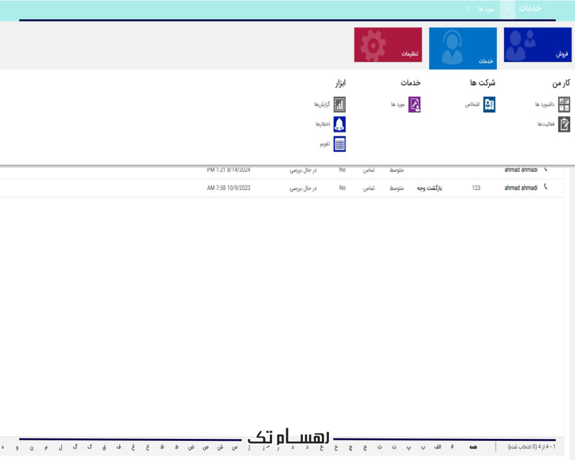Expand the خدمات dropdown arrow in top bar
Image resolution: width=575 pixels, height=460 pixels.
coord(508,10)
